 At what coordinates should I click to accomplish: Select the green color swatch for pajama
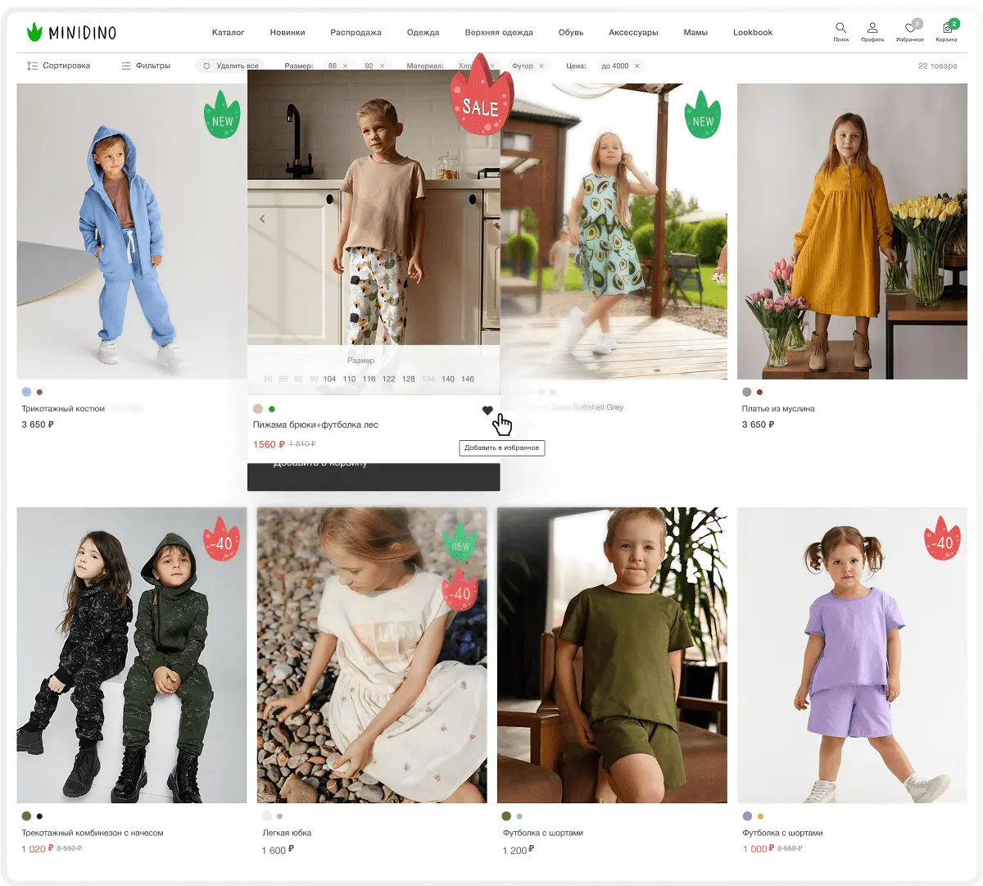(x=272, y=409)
